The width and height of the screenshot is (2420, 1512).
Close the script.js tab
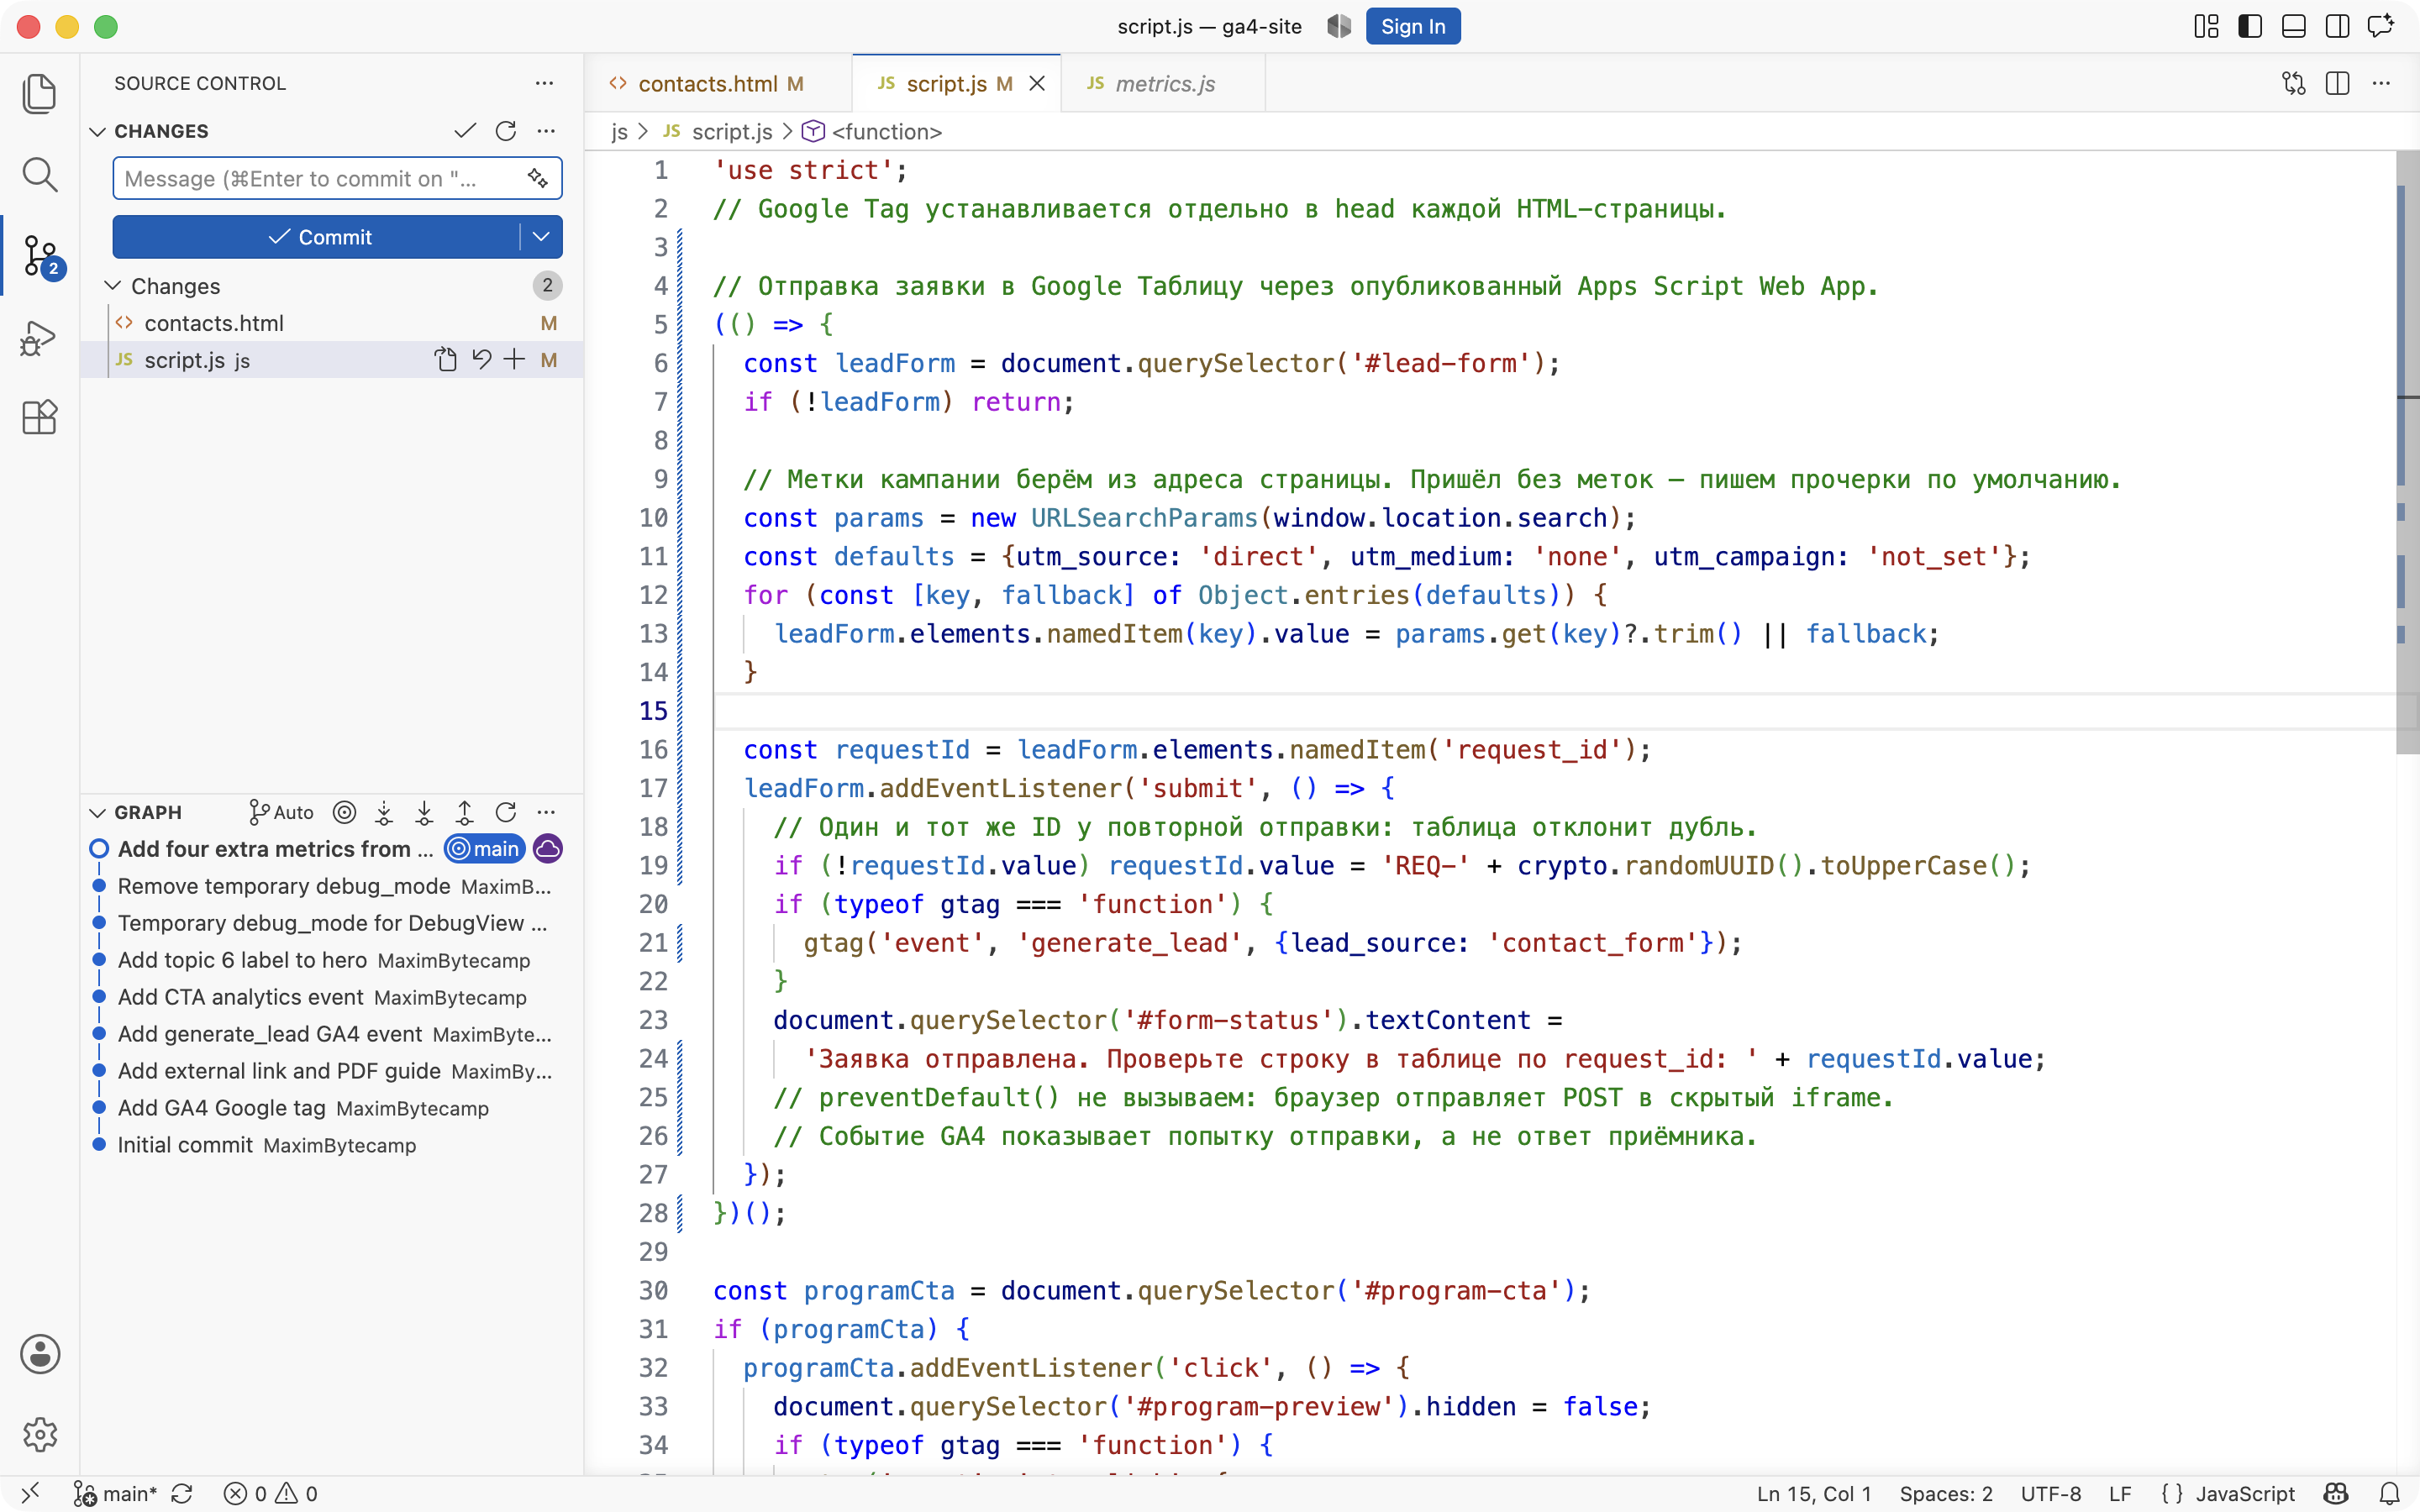tap(1037, 83)
